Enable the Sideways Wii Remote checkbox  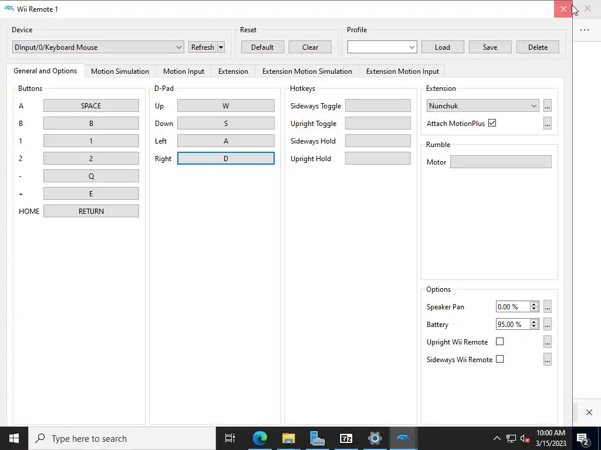[x=500, y=359]
